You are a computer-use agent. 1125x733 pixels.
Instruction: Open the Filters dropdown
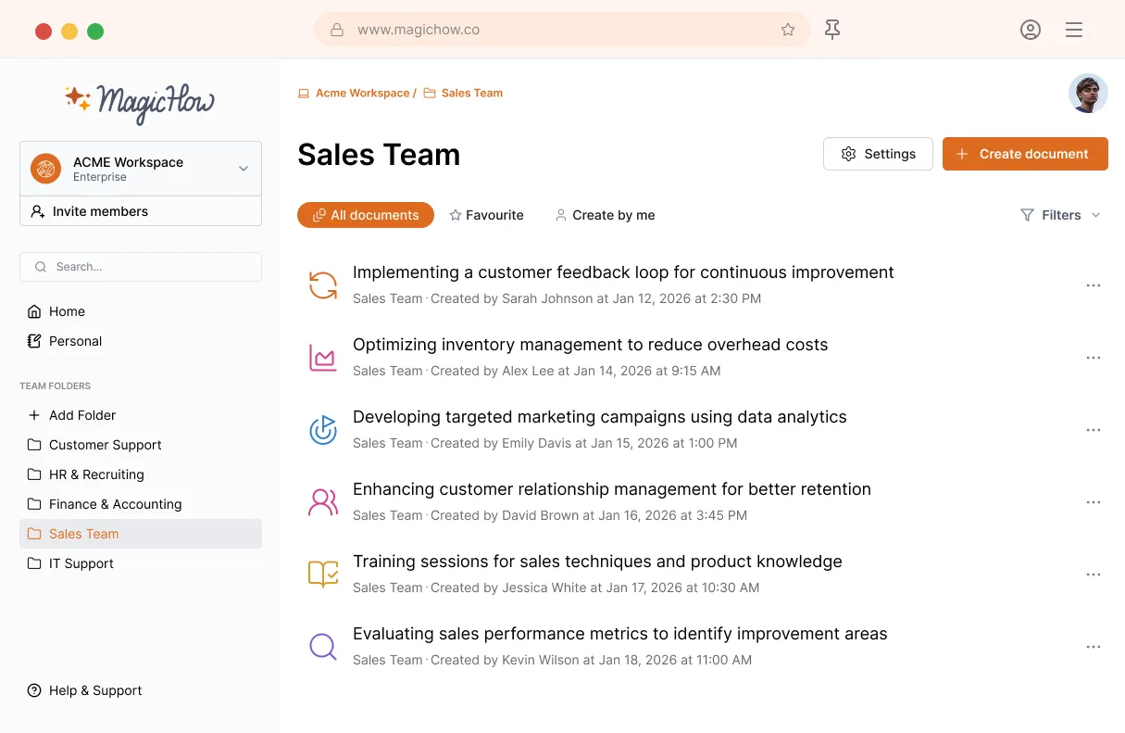pos(1060,215)
